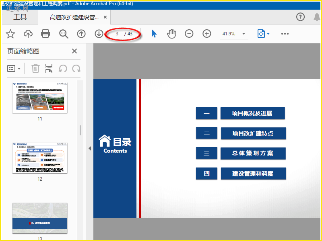Click the current page number field
The height and width of the screenshot is (241, 322).
point(117,34)
